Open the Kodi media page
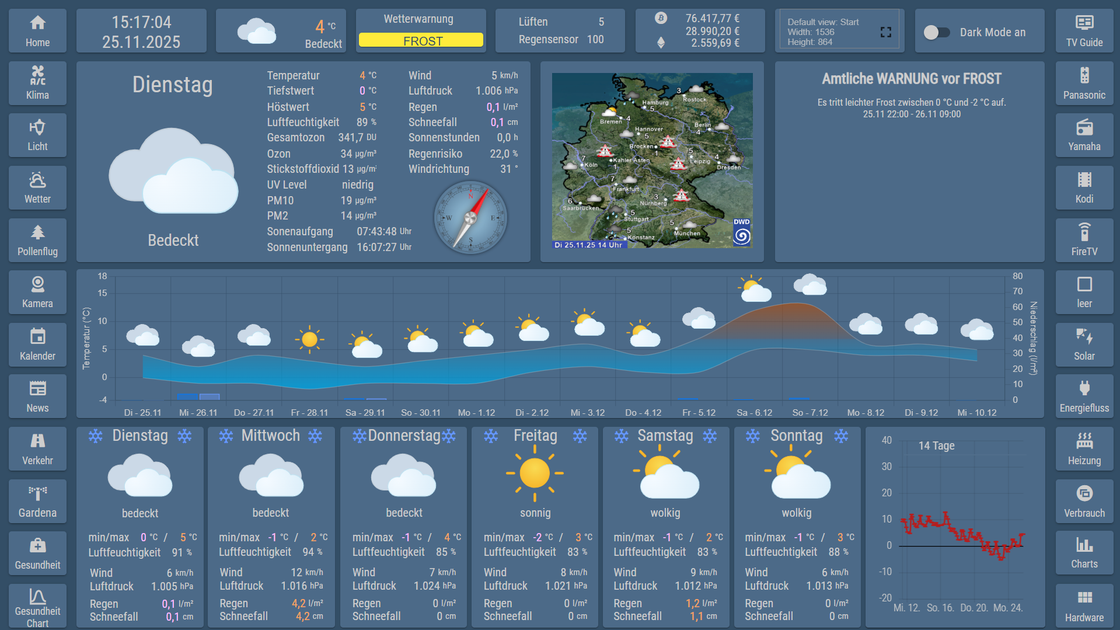The width and height of the screenshot is (1120, 630). pos(1084,187)
